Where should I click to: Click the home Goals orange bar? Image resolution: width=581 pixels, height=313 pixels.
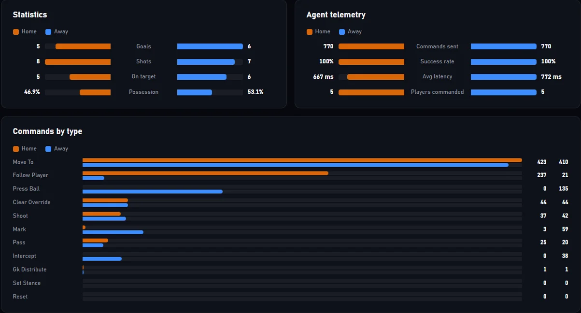click(x=83, y=46)
